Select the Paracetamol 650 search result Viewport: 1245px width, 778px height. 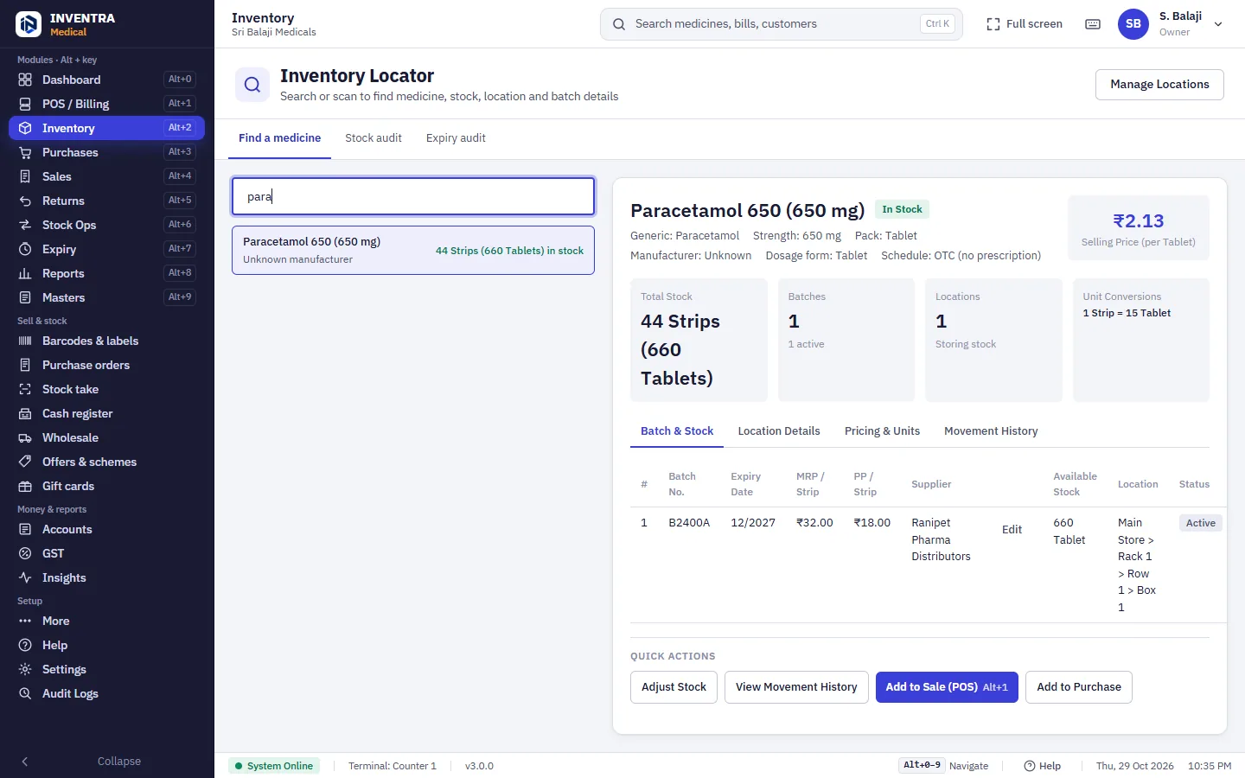[x=413, y=250]
